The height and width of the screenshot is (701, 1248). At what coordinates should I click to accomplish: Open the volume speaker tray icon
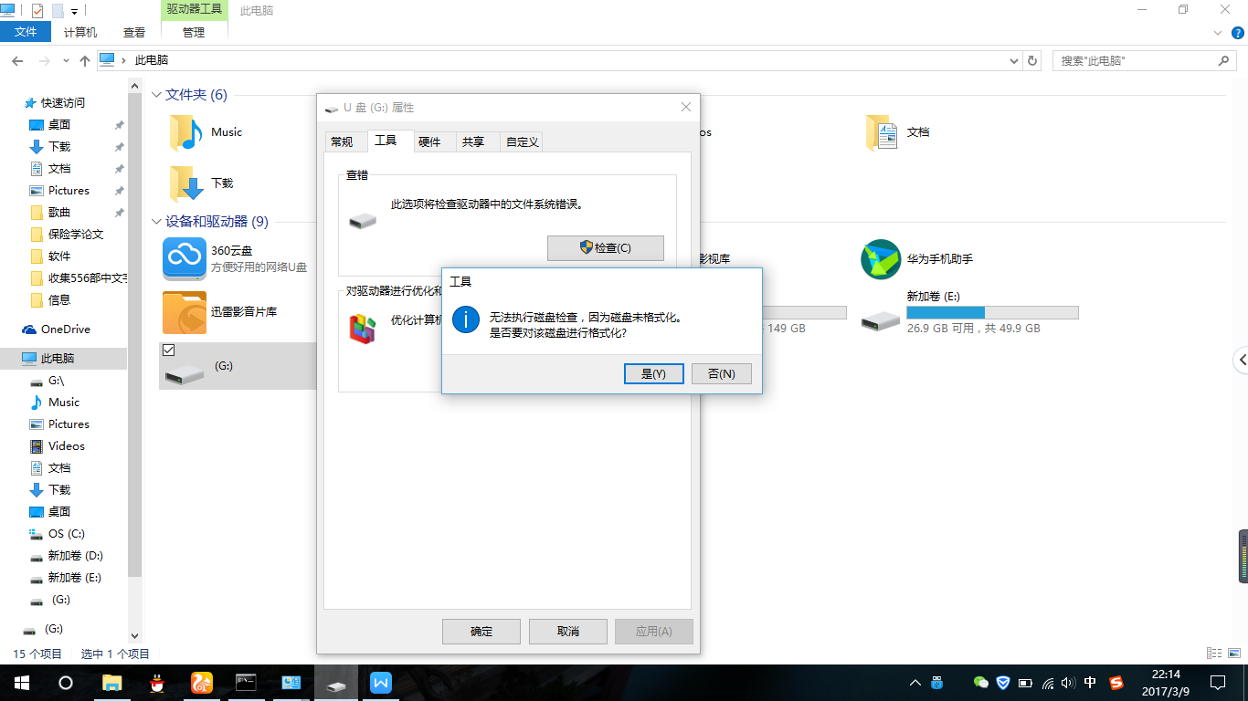(x=1069, y=683)
